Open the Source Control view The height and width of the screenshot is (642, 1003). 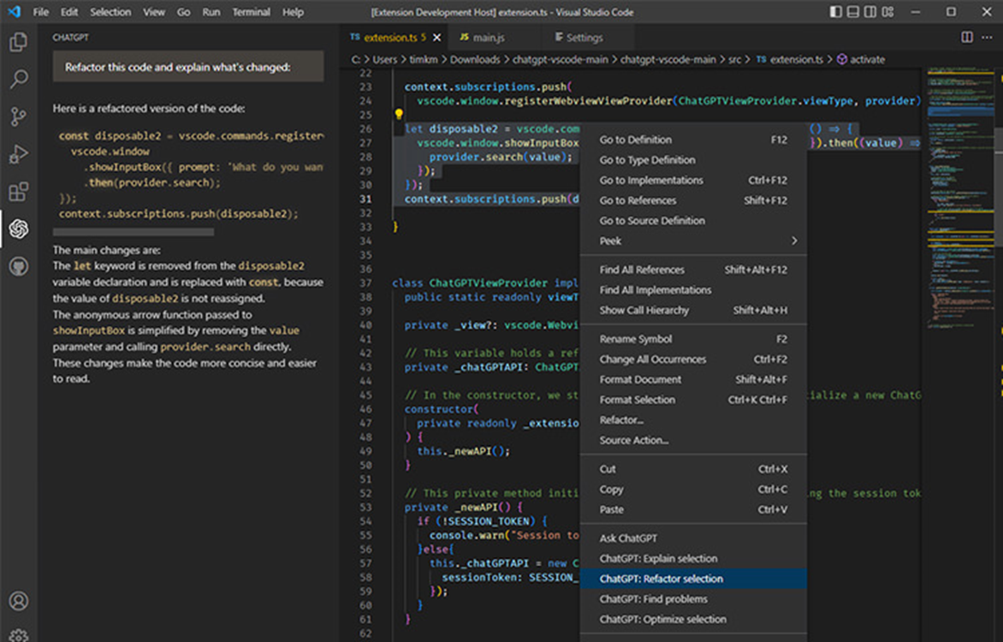coord(18,117)
